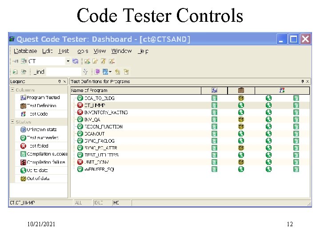Open the Test menu

pos(64,51)
